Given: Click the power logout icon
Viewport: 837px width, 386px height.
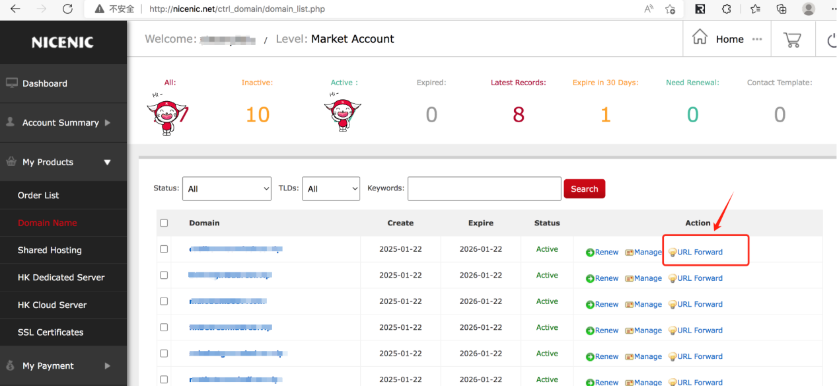Looking at the screenshot, I should click(832, 40).
